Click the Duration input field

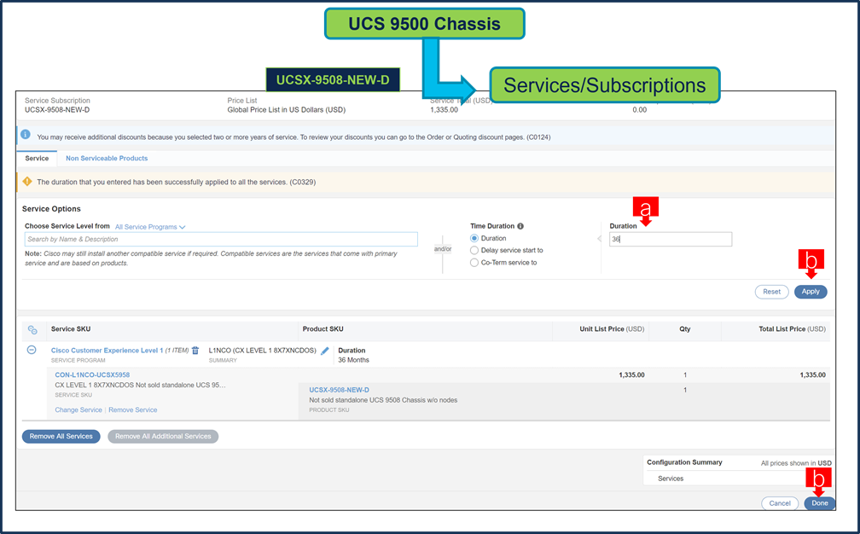point(671,239)
